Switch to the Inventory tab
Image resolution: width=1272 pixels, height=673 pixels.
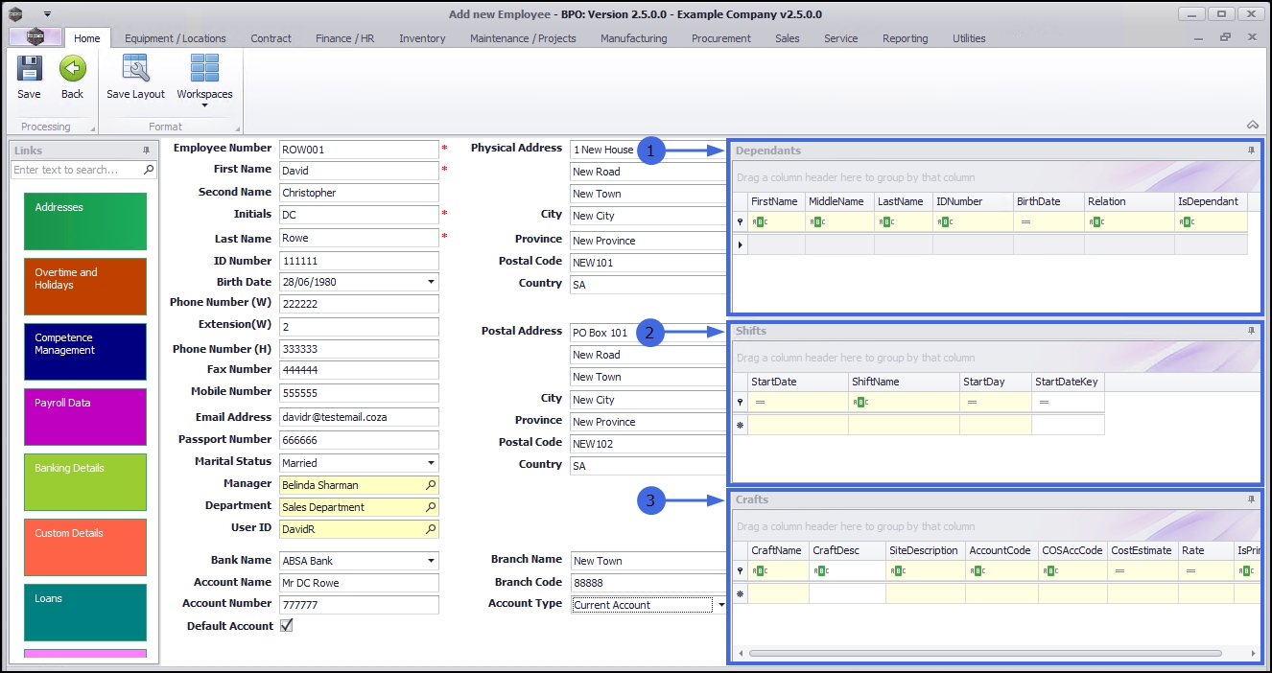tap(422, 38)
